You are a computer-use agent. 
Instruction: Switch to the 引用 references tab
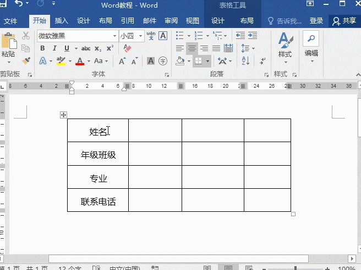point(128,21)
